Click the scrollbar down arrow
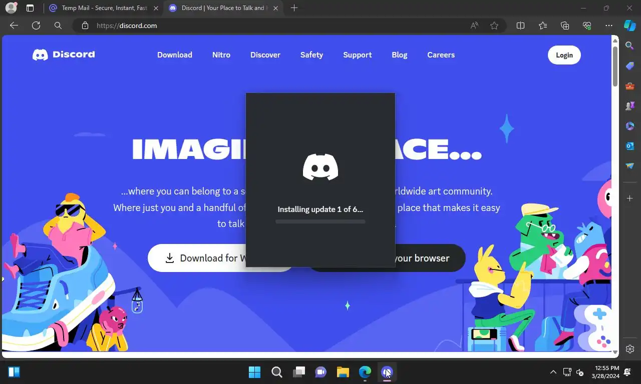The width and height of the screenshot is (641, 384). pos(615,352)
